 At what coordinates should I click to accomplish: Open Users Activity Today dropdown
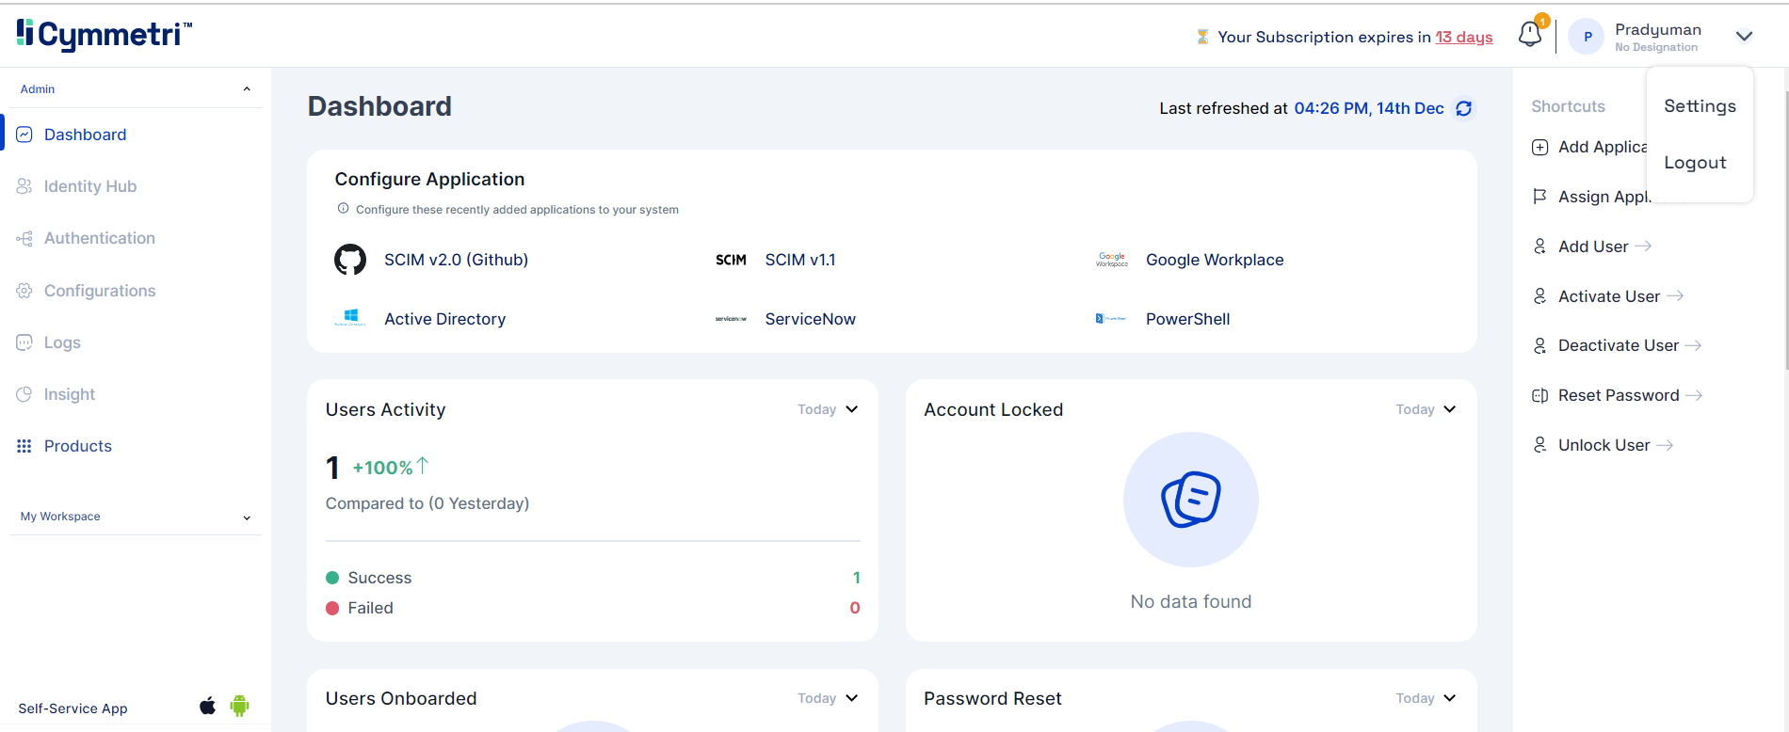tap(828, 409)
